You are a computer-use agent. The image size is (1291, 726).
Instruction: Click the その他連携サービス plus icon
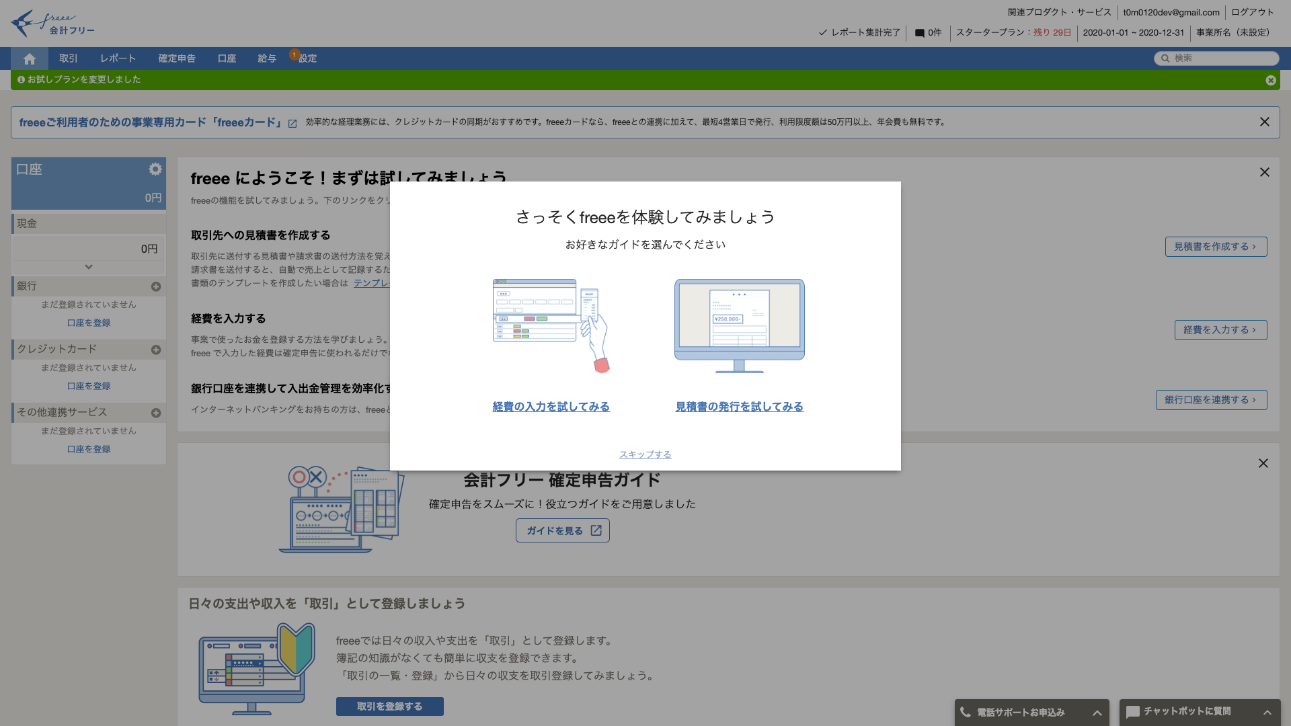click(x=156, y=413)
